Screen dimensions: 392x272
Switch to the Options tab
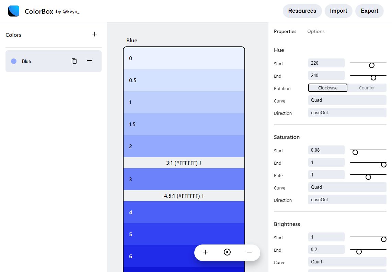click(316, 31)
